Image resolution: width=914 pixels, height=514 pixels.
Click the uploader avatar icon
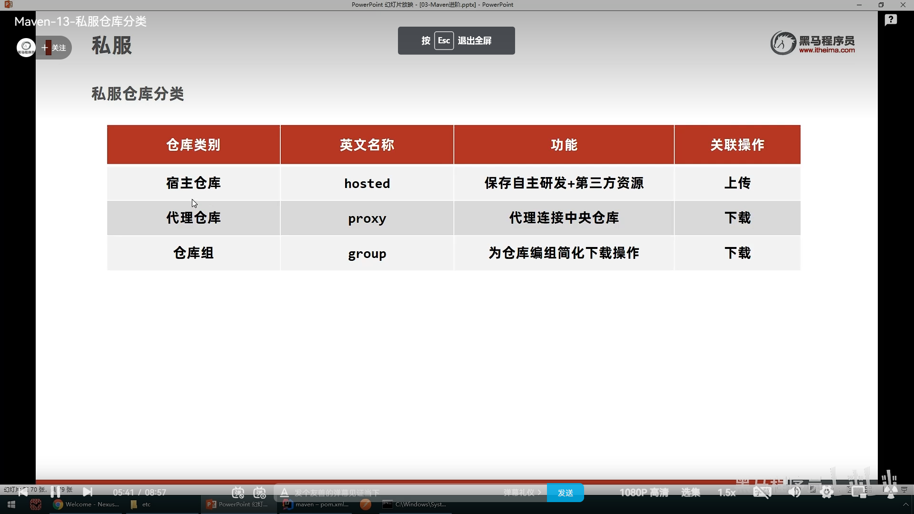tap(26, 48)
